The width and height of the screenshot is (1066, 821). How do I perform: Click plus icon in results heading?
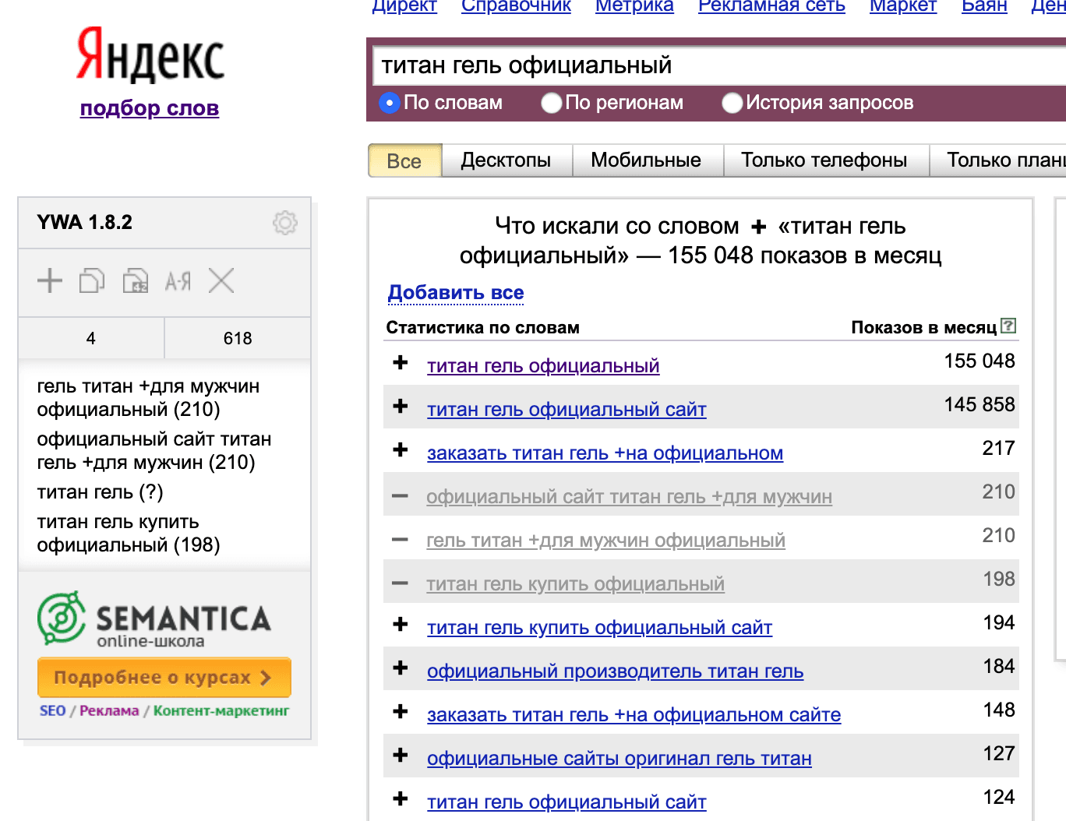(x=759, y=227)
